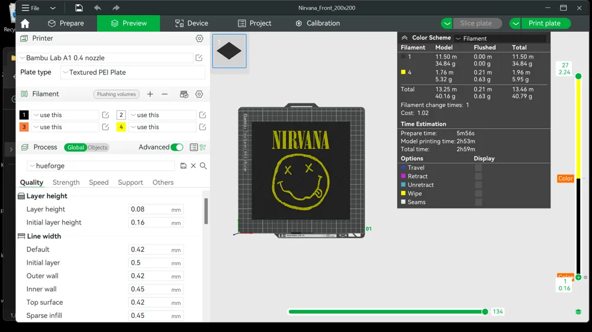Search process settings with magnifier icon
Screen dimensions: 592x332
coord(203,166)
